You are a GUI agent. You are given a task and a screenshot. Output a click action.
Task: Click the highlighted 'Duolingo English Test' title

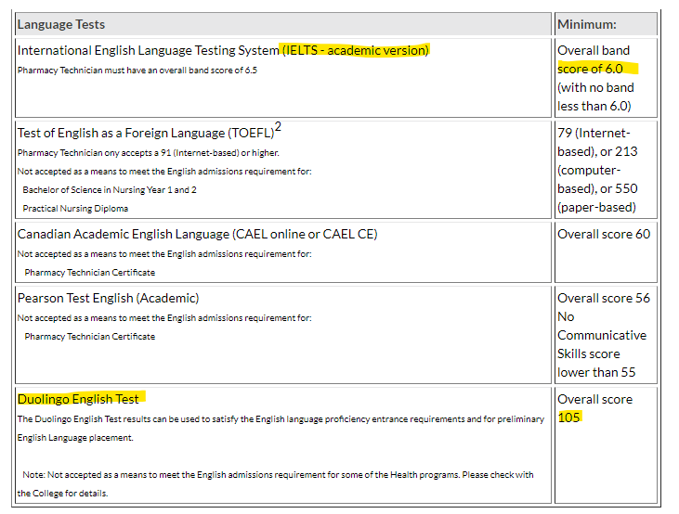point(78,399)
